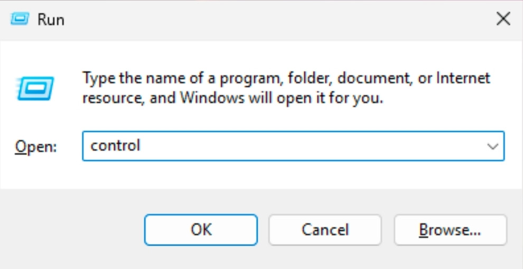Click empty space after "control" in Open field
This screenshot has height=269, width=523.
pyautogui.click(x=317, y=146)
